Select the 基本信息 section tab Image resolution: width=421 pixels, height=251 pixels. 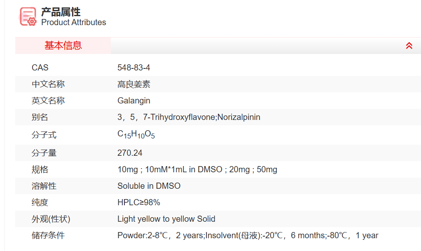point(63,46)
